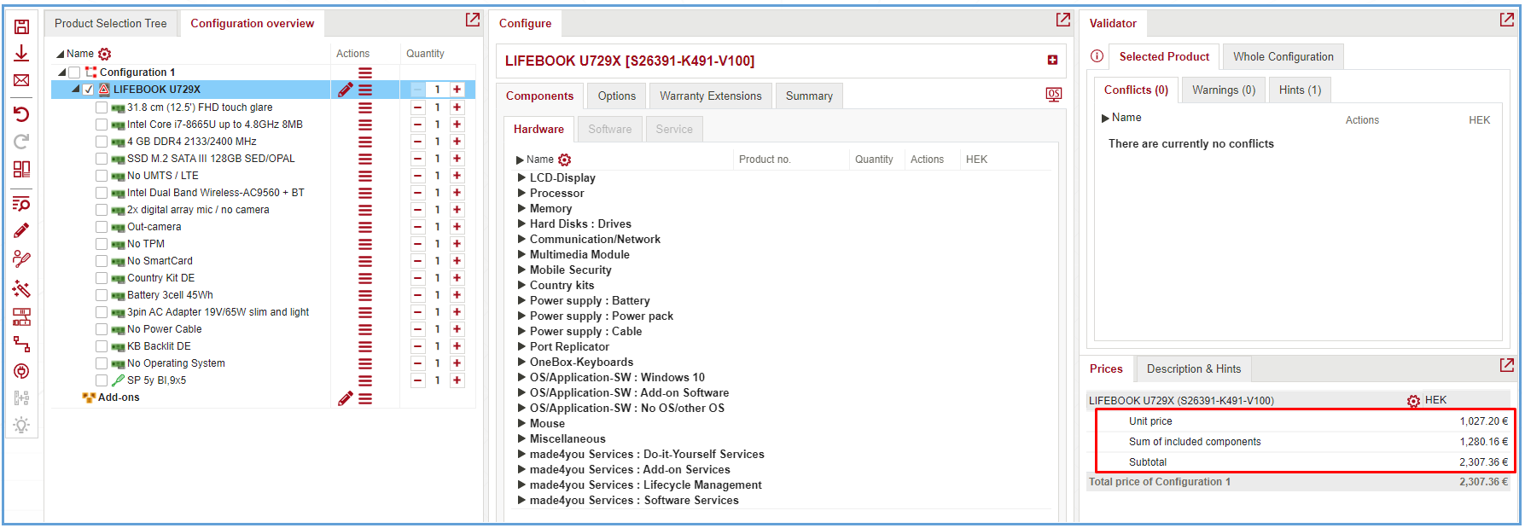This screenshot has width=1525, height=528.
Task: Click the edit pencil on Add-ons row
Action: point(346,397)
